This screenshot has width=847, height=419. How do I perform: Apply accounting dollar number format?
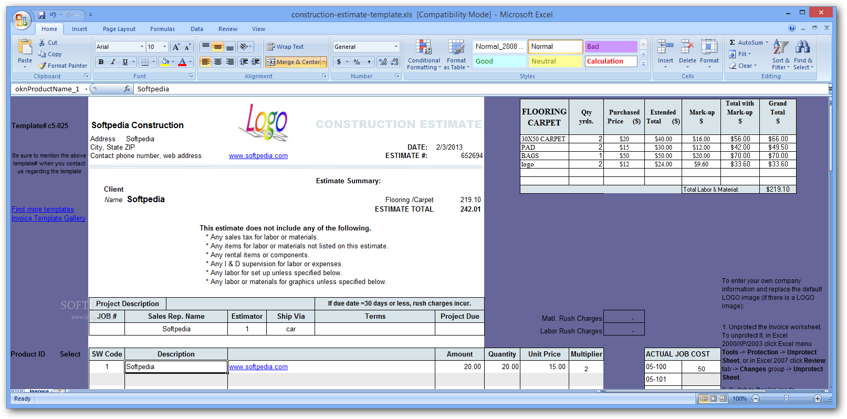(x=339, y=62)
